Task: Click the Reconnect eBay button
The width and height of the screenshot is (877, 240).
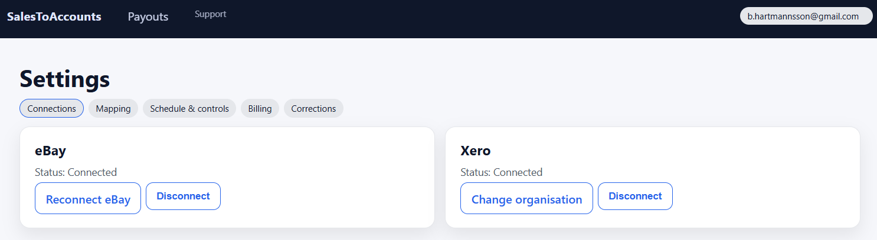Action: (88, 199)
